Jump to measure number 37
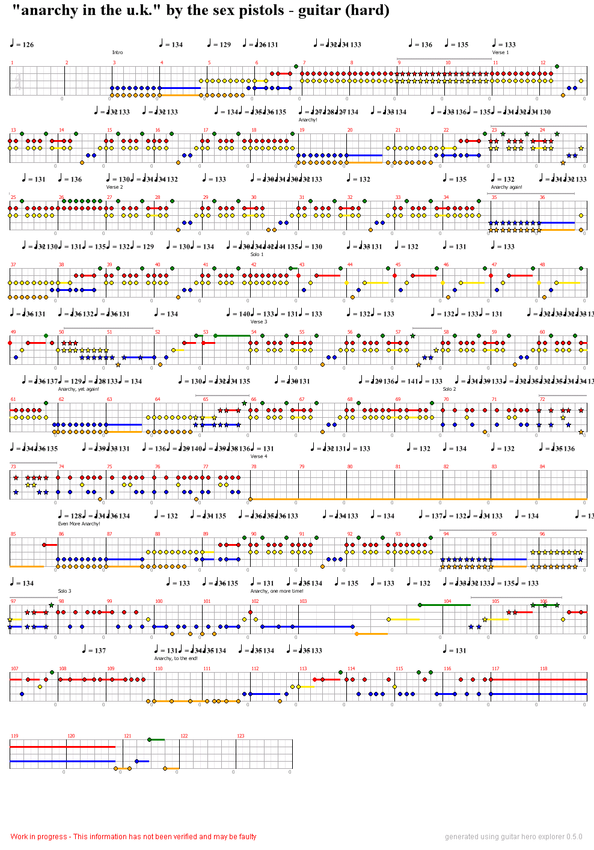This screenshot has width=594, height=850. point(13,264)
